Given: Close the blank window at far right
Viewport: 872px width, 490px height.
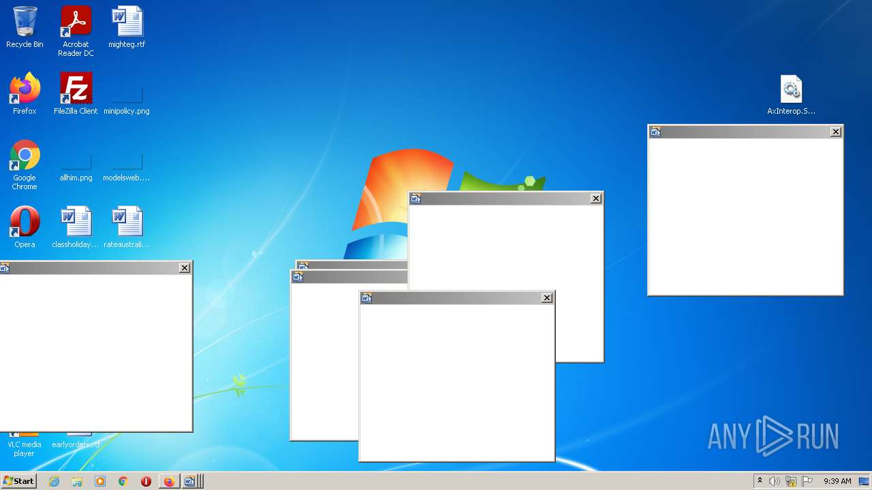Looking at the screenshot, I should (836, 132).
